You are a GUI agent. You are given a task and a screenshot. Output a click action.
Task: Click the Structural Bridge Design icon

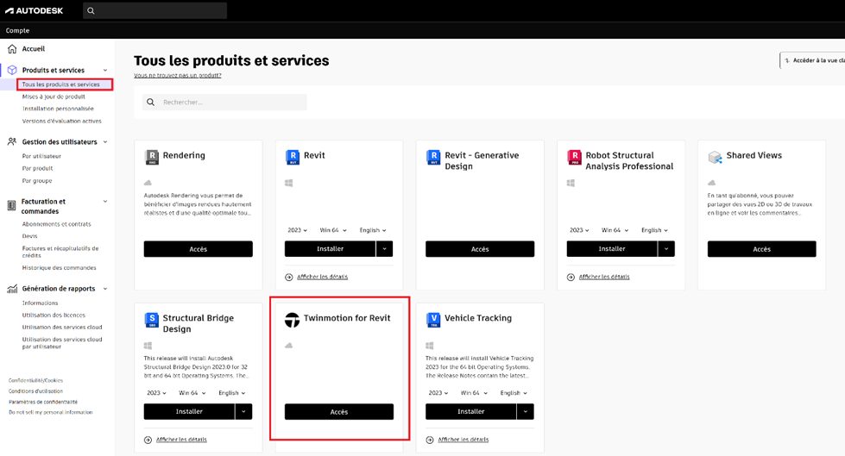point(152,320)
